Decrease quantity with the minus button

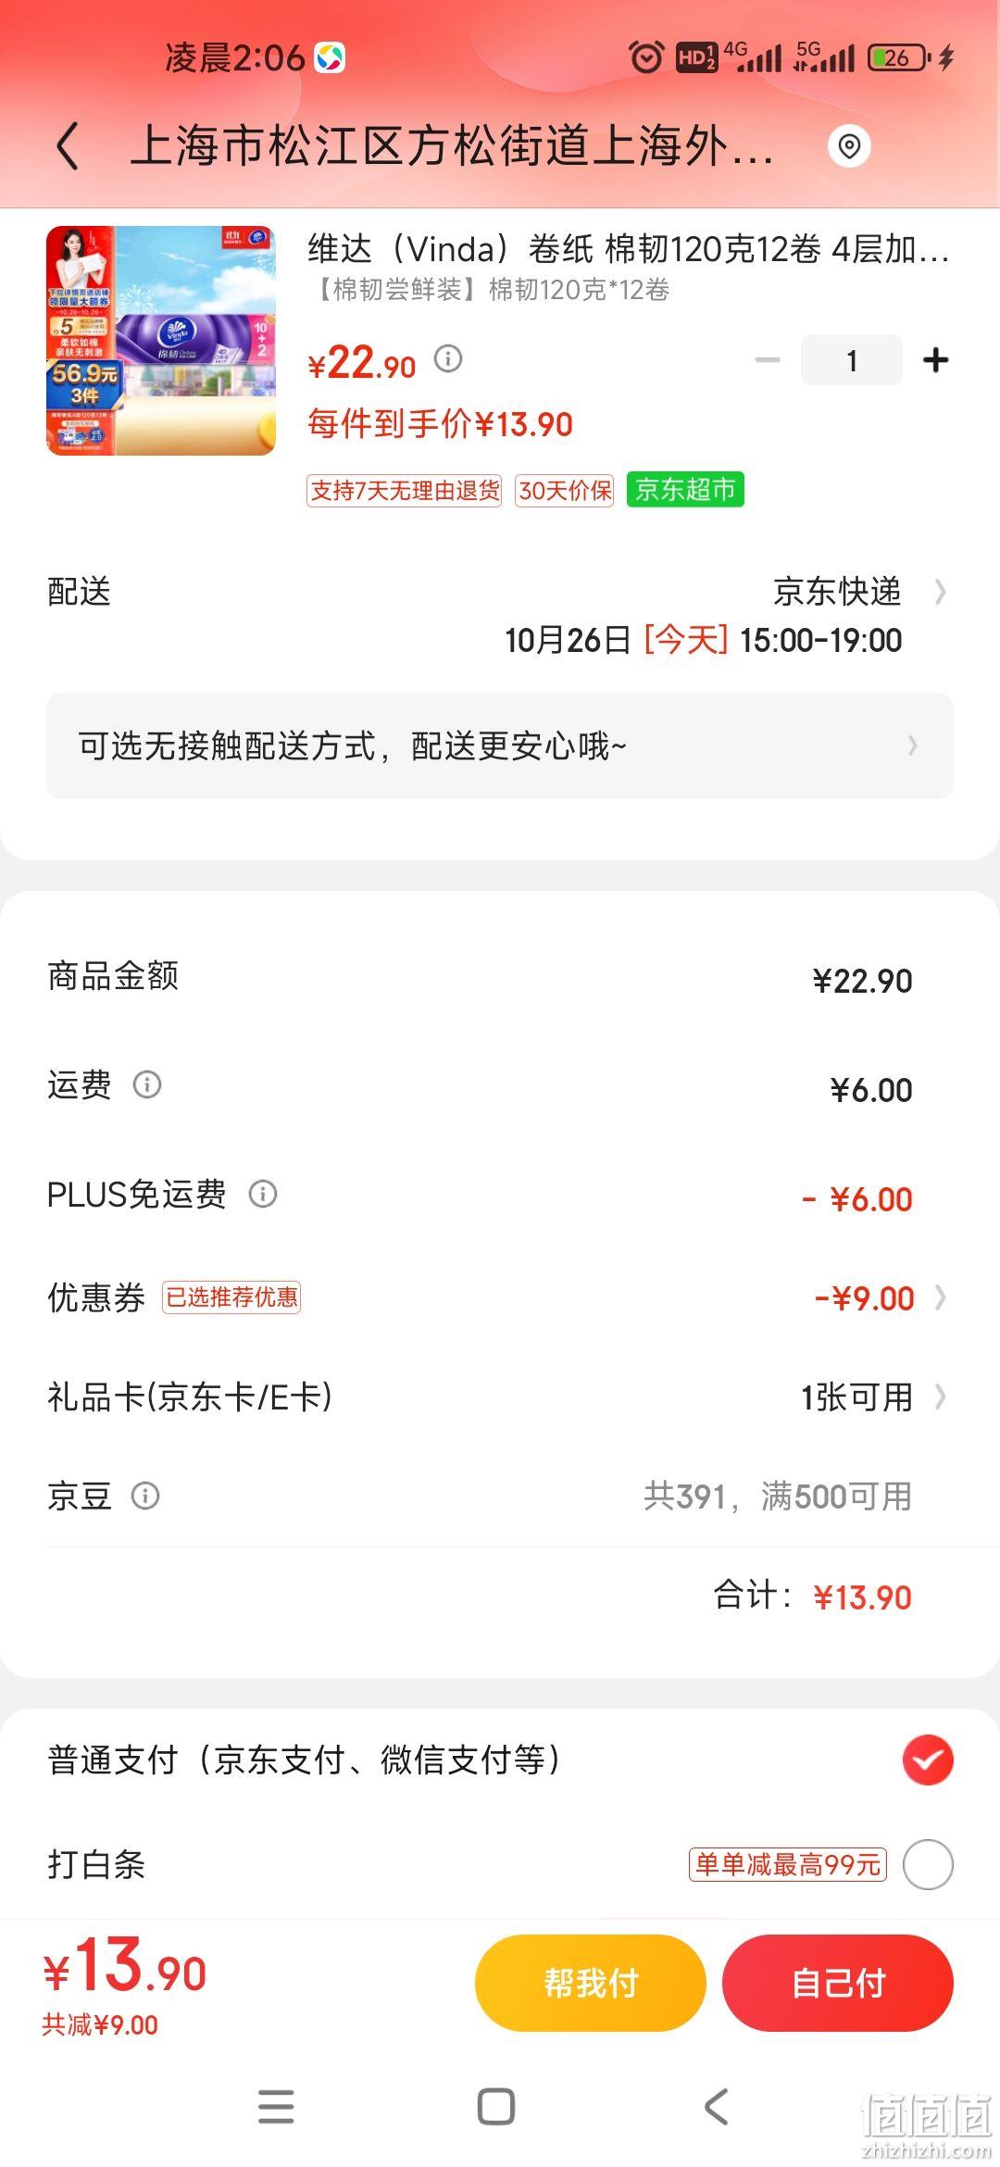pyautogui.click(x=768, y=359)
